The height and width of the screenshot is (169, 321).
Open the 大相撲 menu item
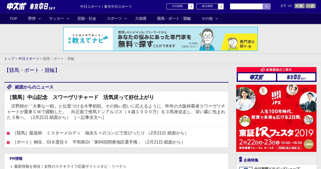pyautogui.click(x=141, y=19)
